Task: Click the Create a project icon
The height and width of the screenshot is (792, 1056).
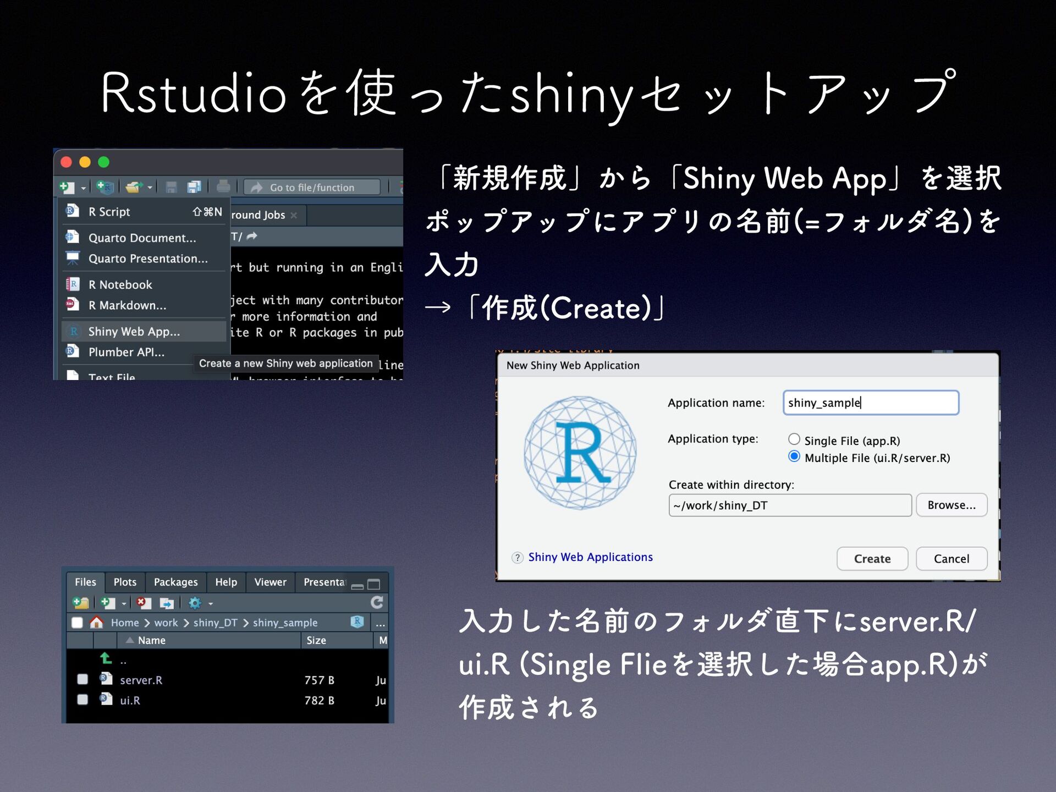Action: pos(105,188)
